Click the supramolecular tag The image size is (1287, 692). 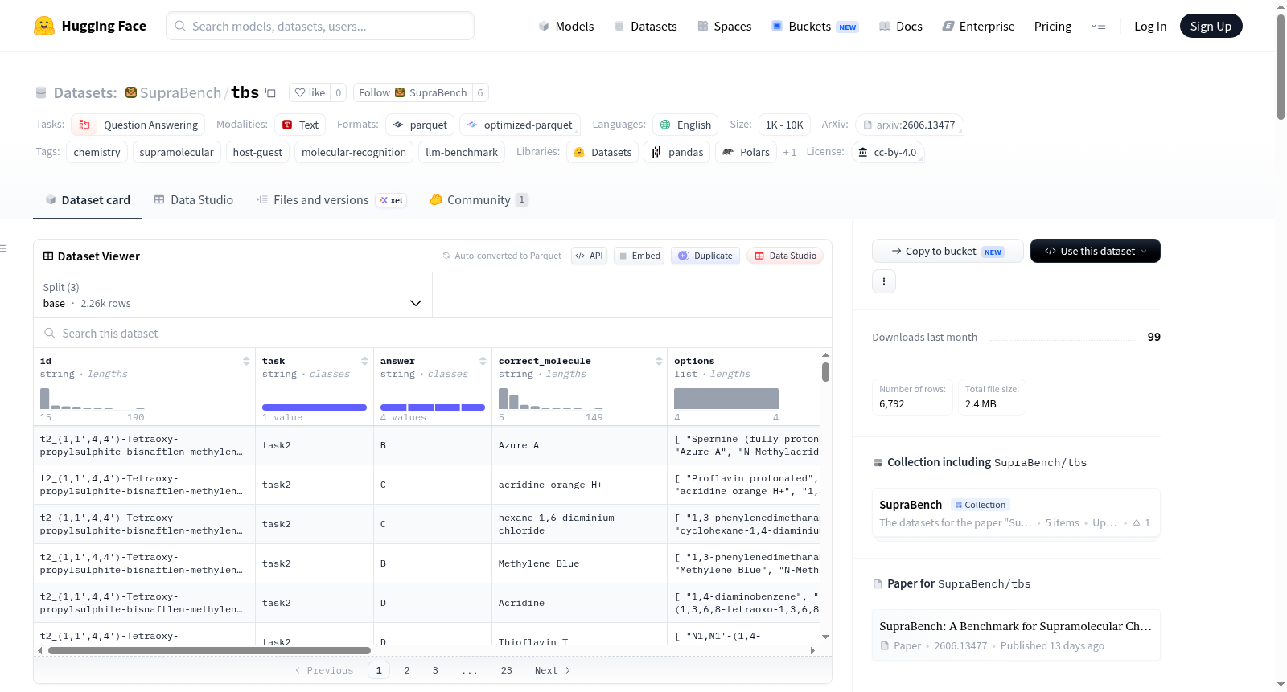[x=177, y=152]
